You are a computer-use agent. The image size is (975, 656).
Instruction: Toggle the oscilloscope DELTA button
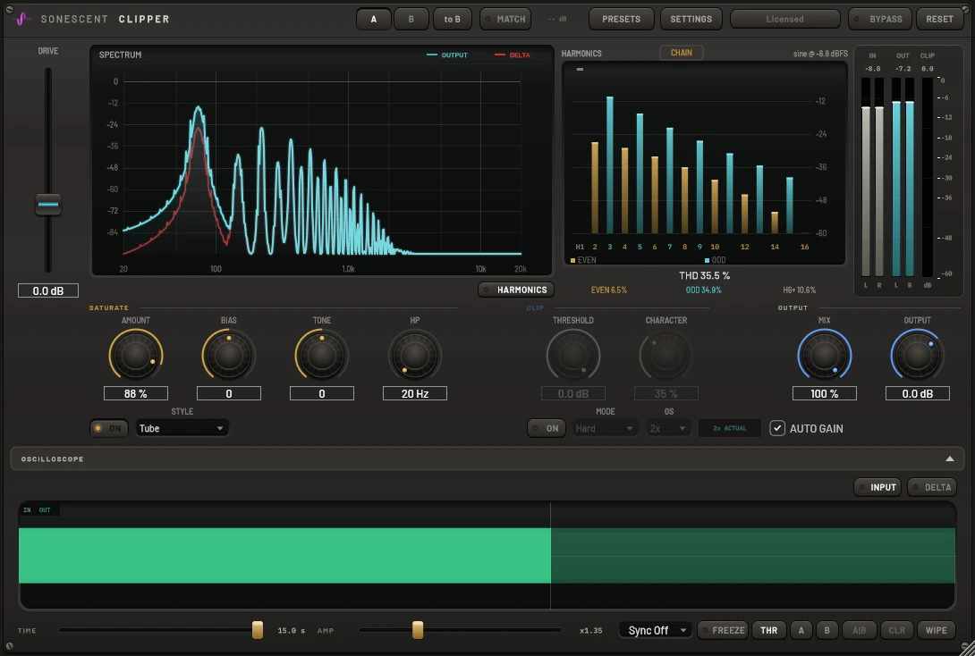931,487
